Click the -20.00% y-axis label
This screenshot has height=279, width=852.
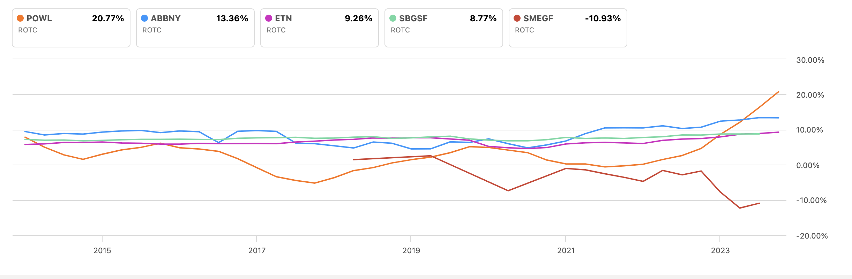point(812,236)
